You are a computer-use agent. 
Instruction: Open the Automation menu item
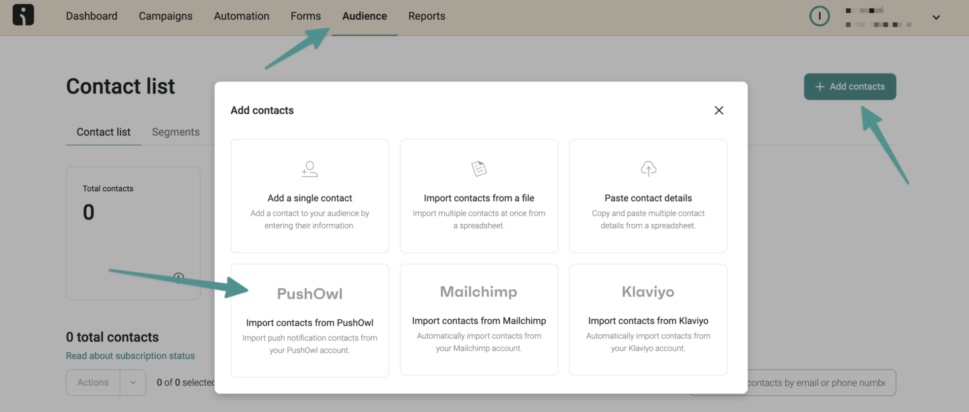click(x=242, y=16)
